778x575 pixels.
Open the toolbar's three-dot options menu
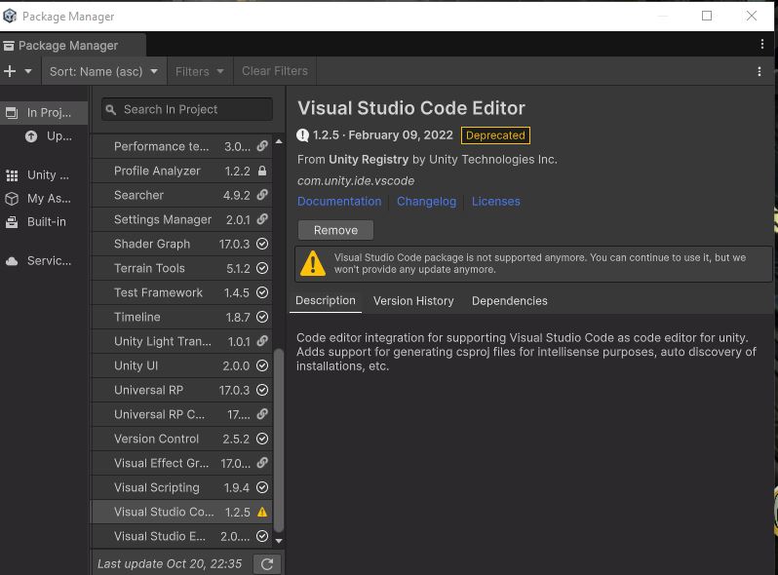click(759, 71)
